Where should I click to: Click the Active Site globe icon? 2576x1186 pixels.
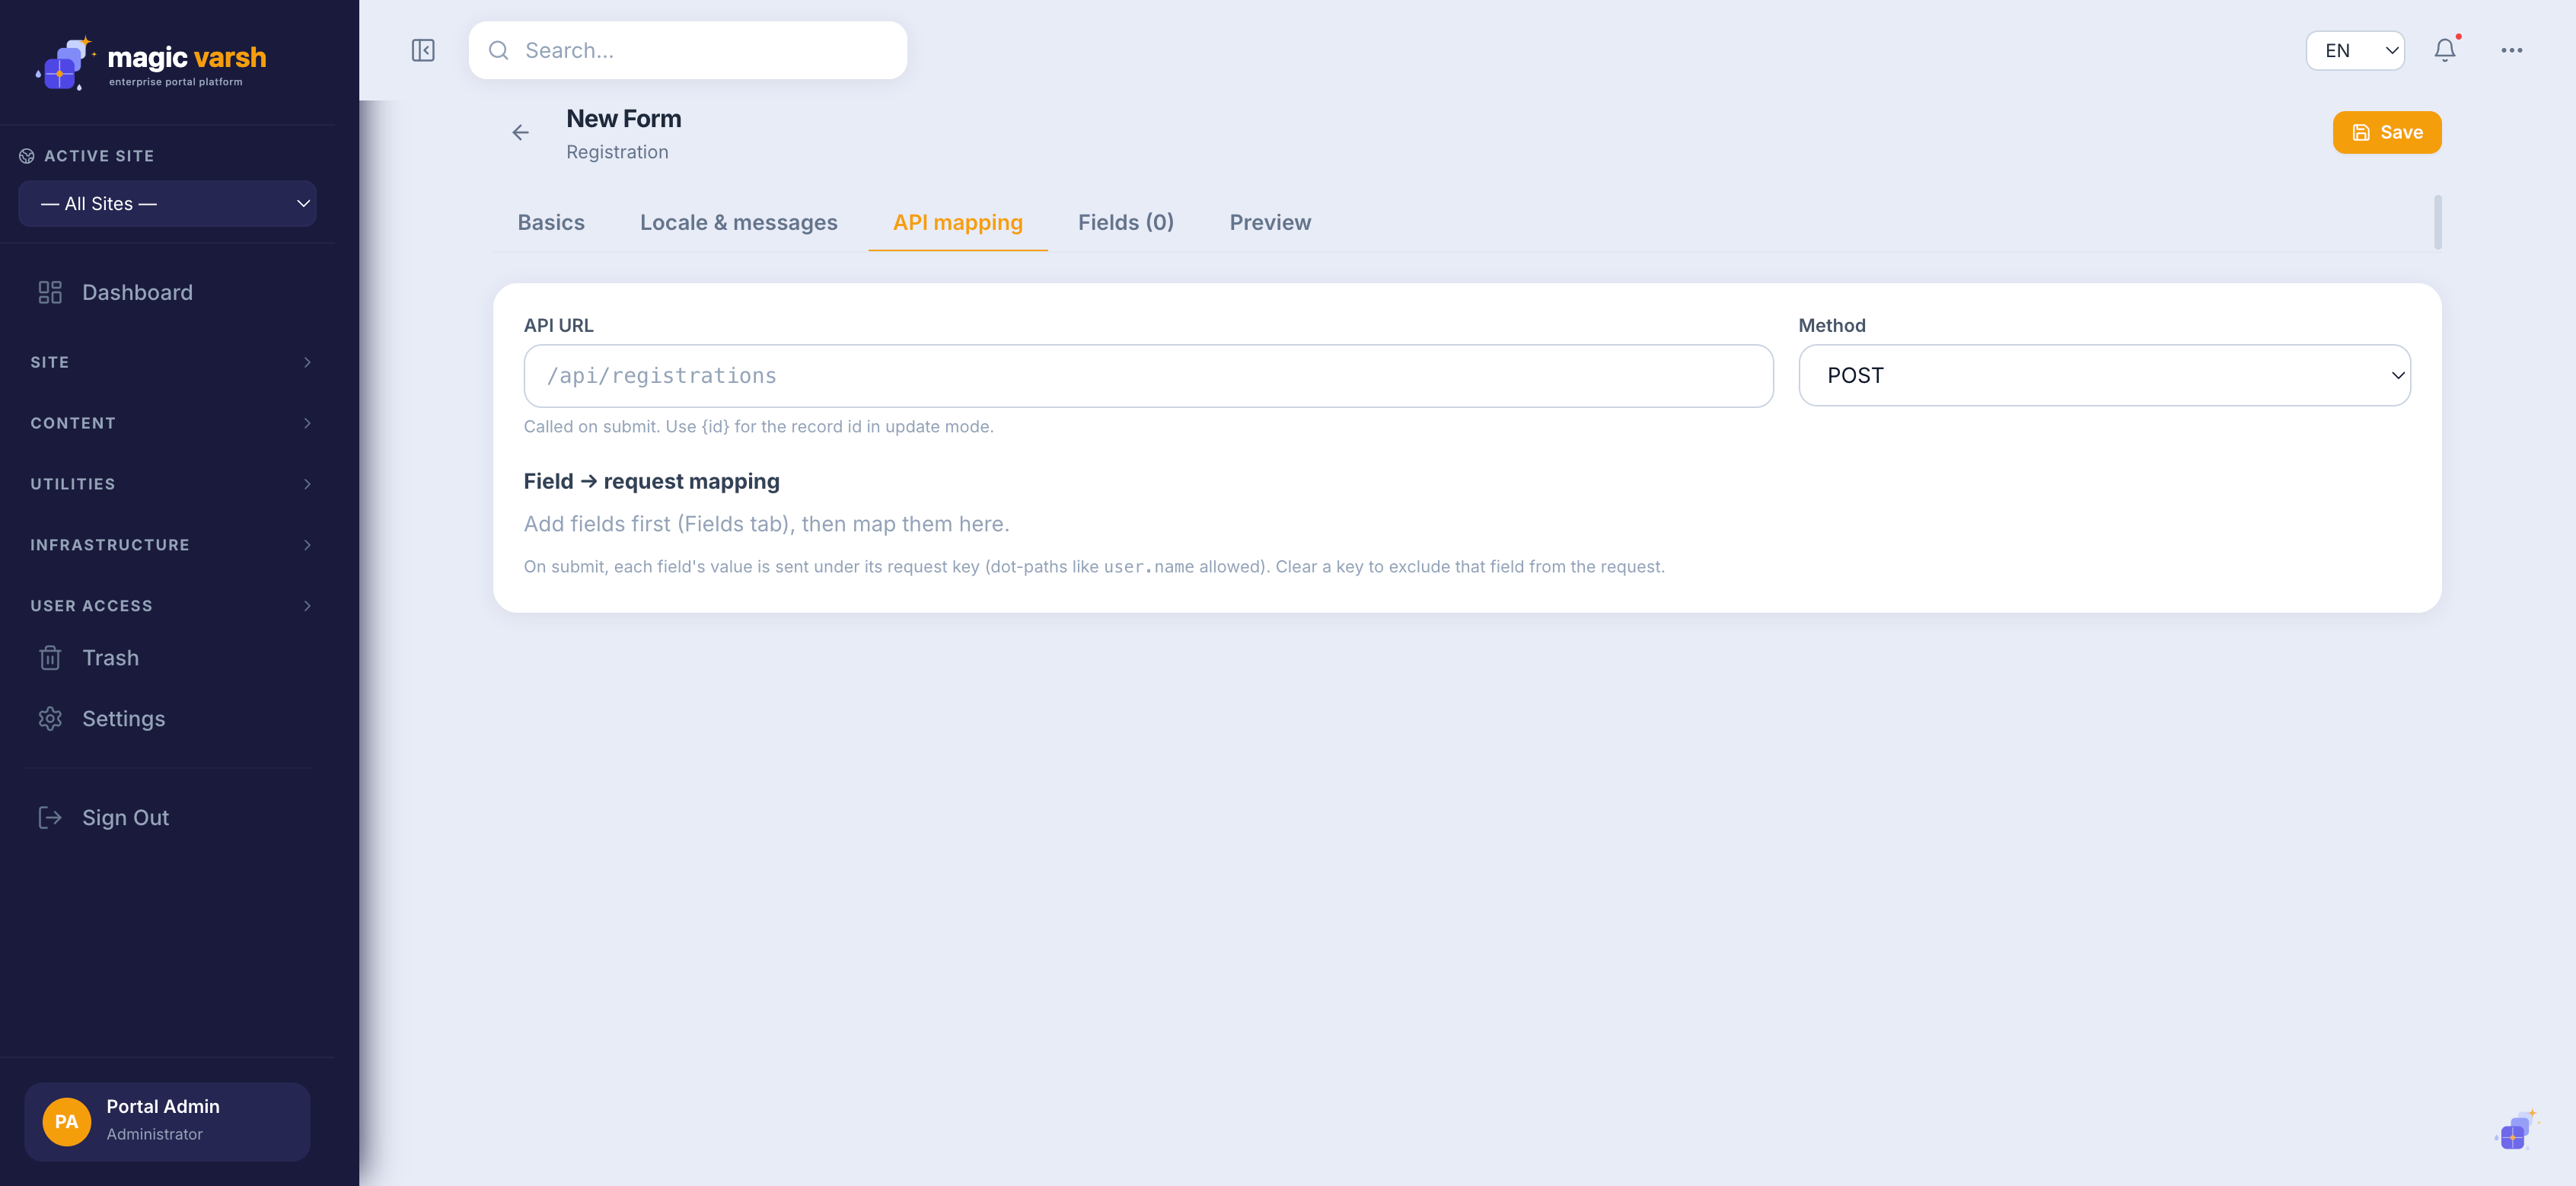[27, 156]
